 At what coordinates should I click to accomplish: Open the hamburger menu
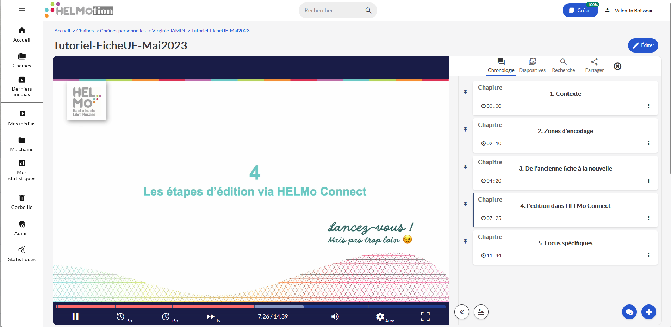tap(22, 10)
